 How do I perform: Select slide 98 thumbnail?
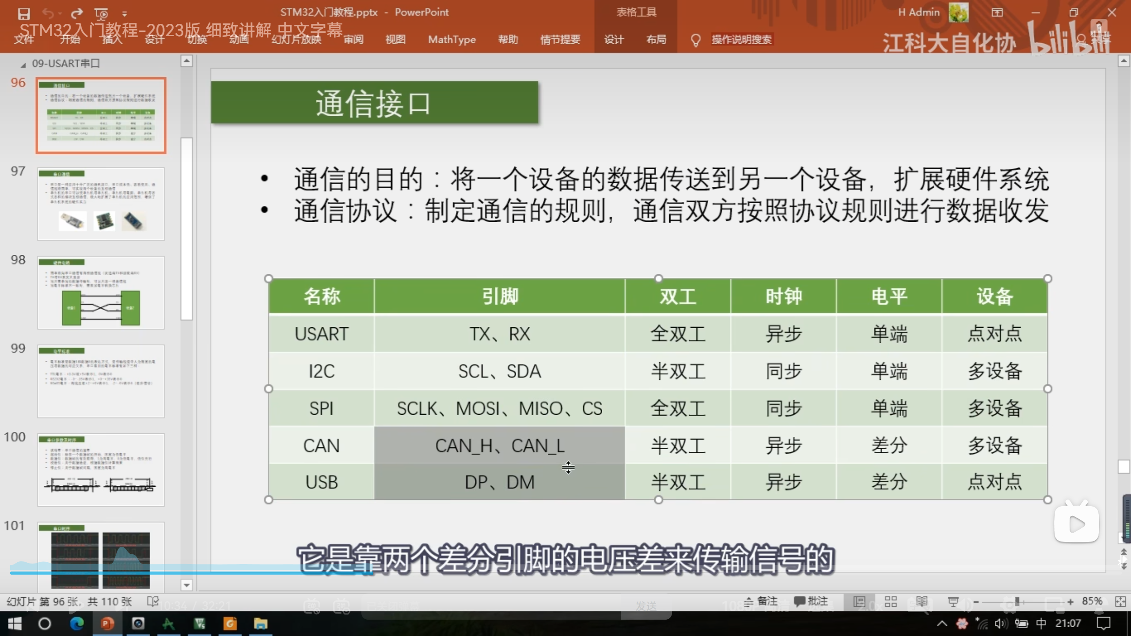(101, 292)
